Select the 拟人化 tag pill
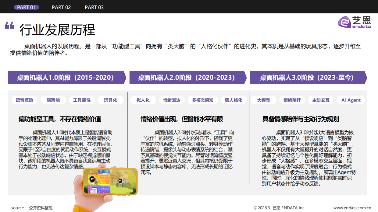This screenshot has height=212, width=378. (143, 100)
